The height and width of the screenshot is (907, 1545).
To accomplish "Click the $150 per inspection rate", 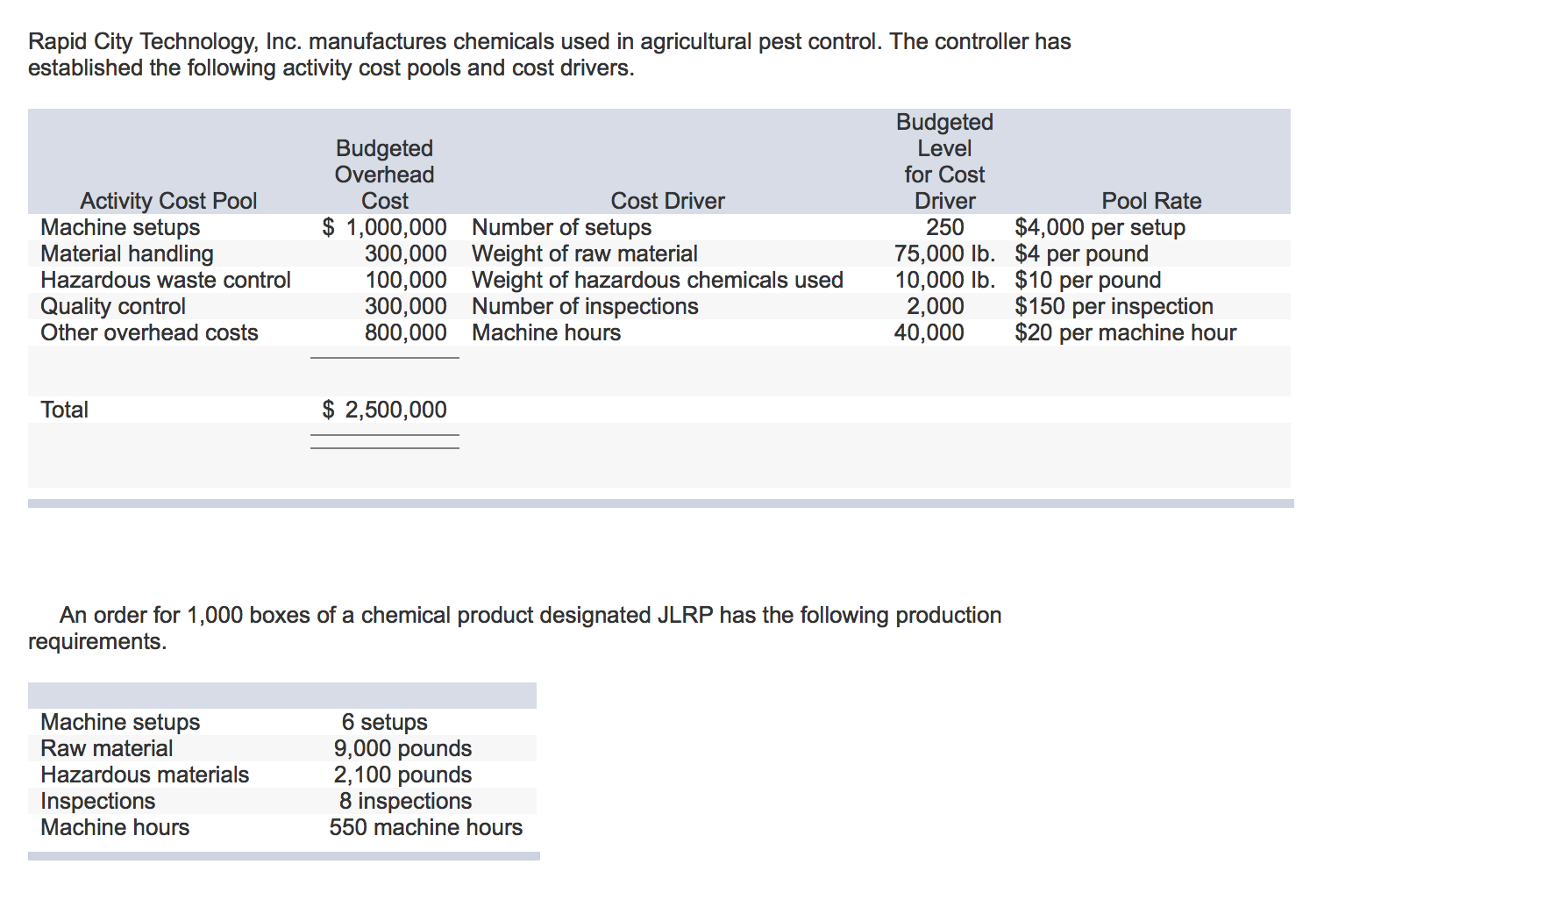I will point(1114,306).
